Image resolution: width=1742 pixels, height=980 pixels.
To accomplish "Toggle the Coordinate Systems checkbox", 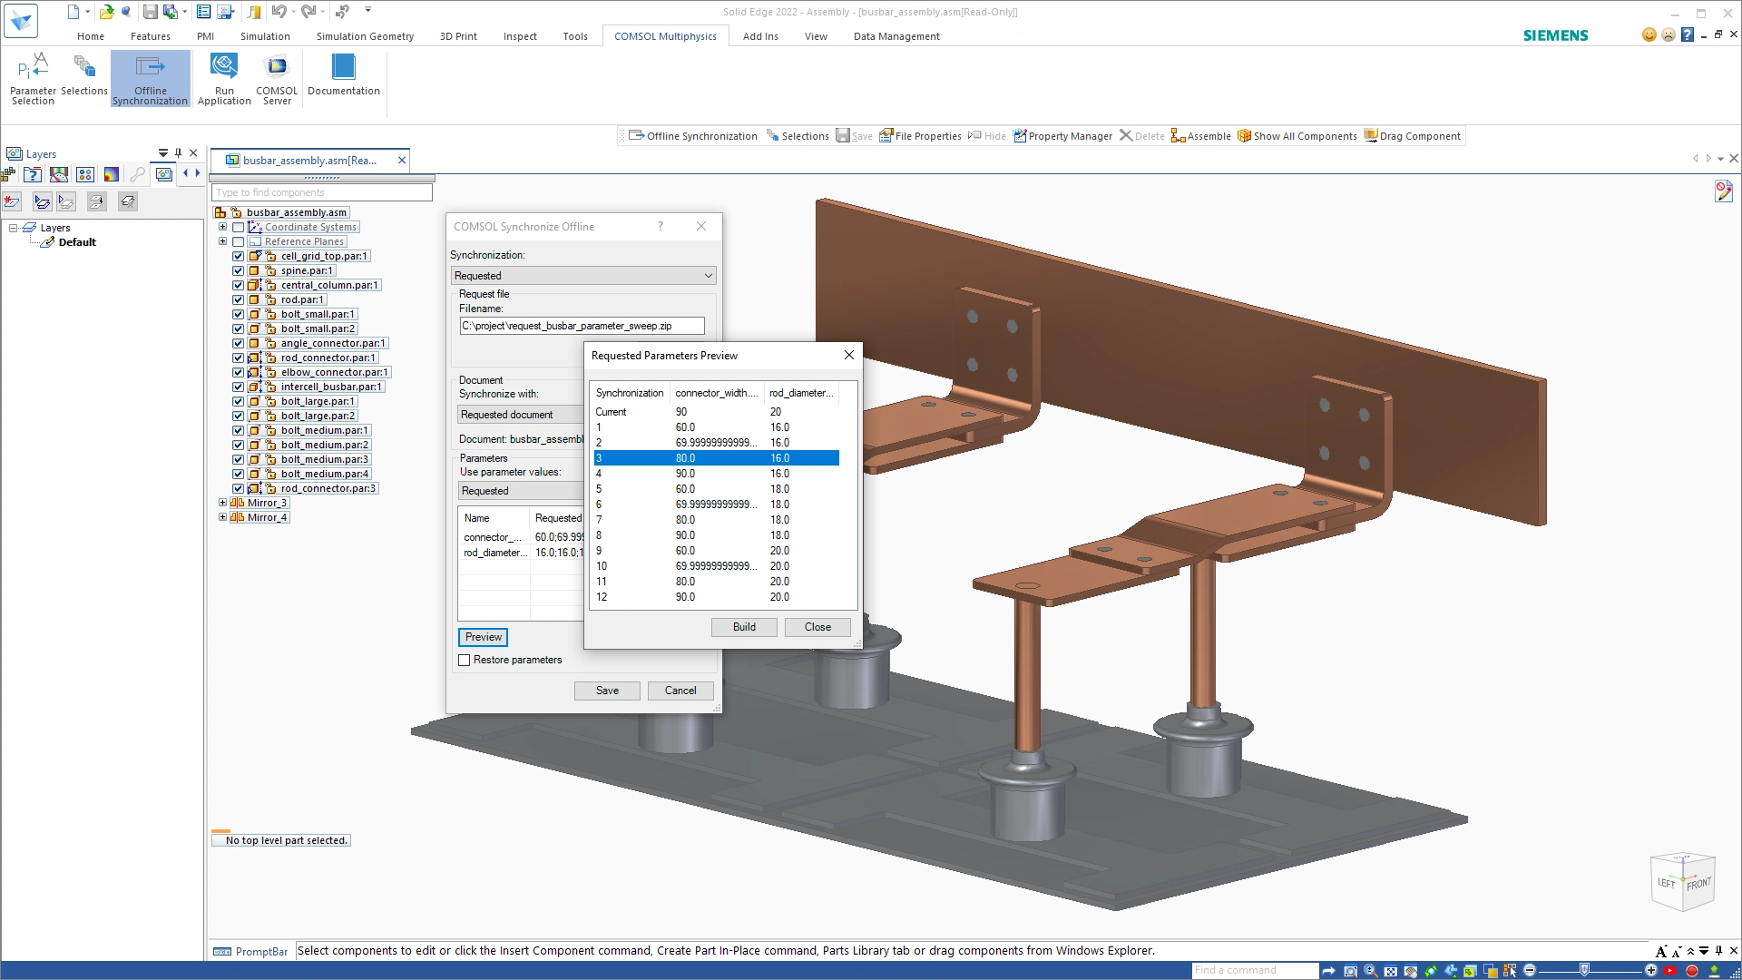I will [238, 227].
